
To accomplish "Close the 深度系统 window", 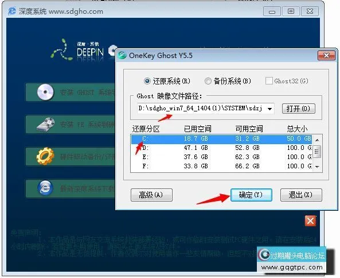I will pos(310,11).
